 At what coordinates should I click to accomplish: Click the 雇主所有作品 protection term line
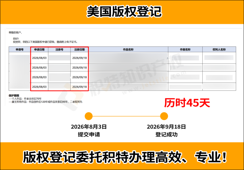pos(45,102)
